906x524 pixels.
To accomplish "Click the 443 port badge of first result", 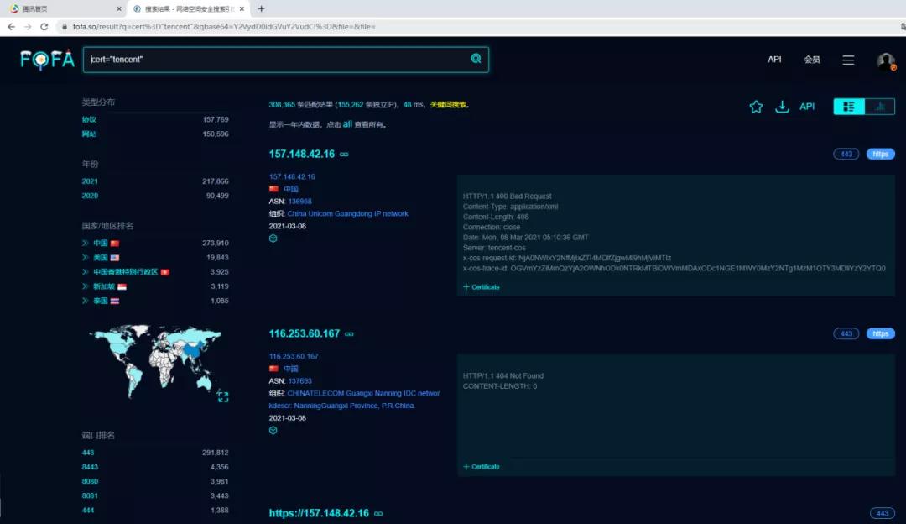I will (846, 154).
